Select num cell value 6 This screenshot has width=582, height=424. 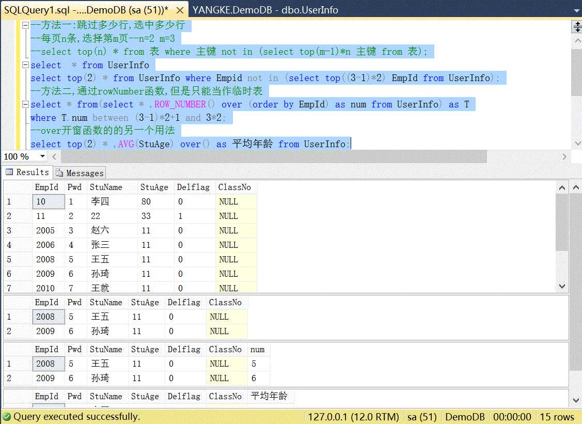258,379
